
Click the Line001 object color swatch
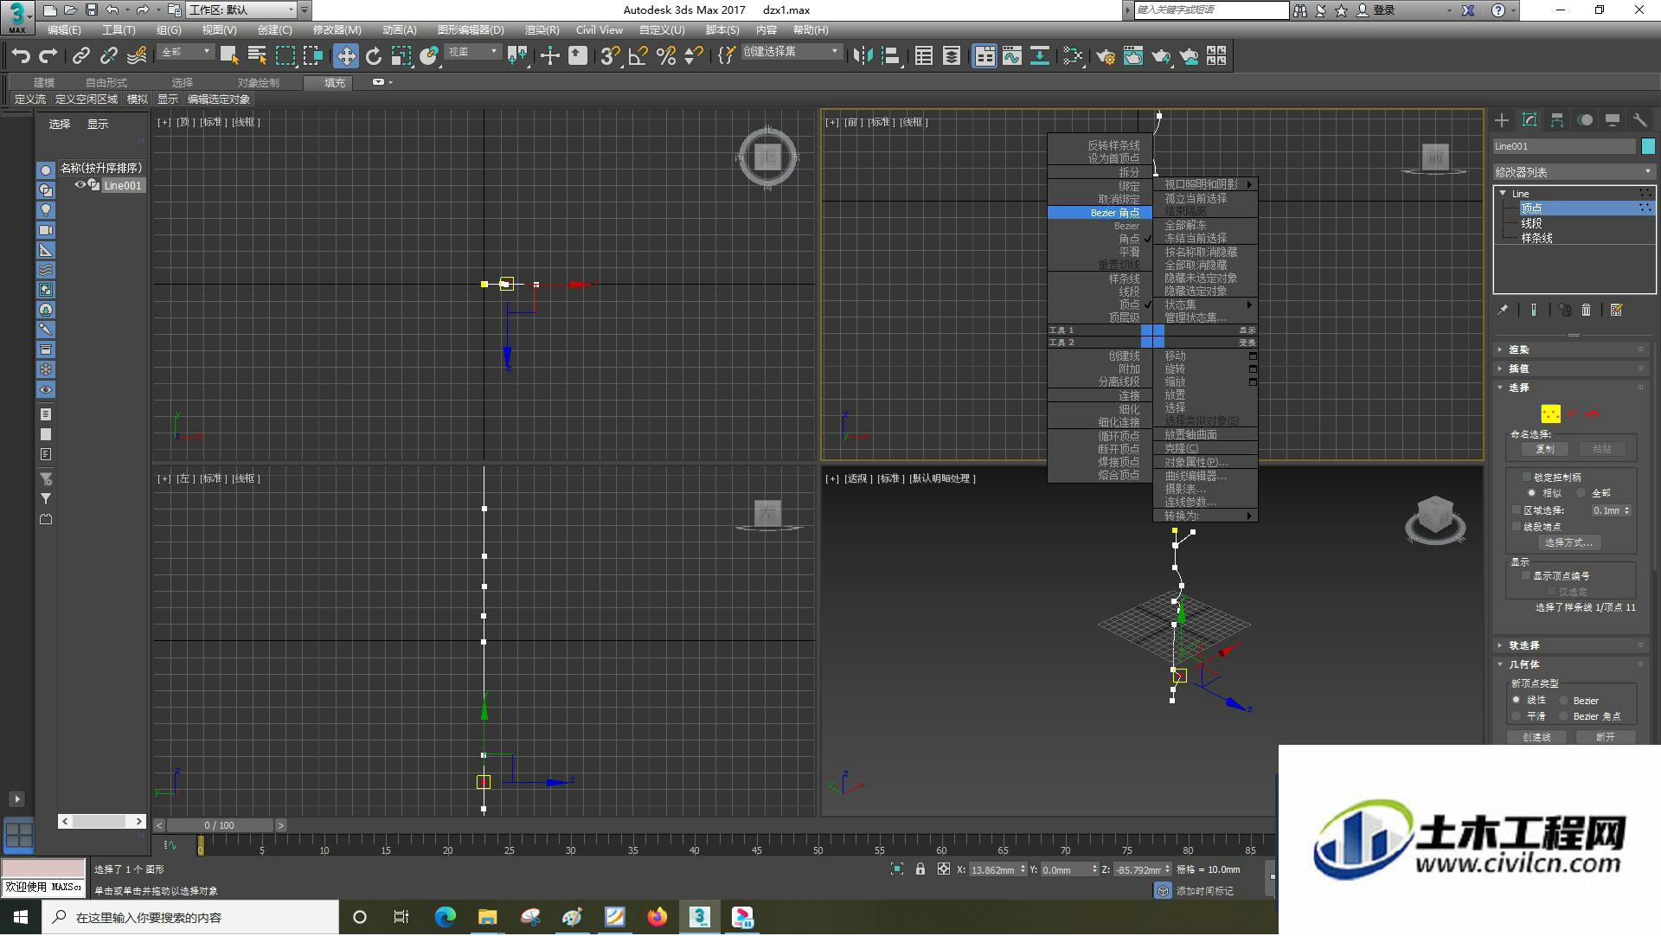pyautogui.click(x=1648, y=146)
